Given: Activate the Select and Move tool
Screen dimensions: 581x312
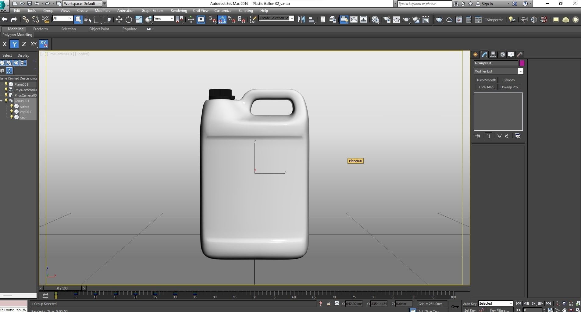Looking at the screenshot, I should coord(119,19).
